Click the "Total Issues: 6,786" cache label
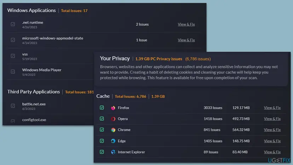This screenshot has height=165, width=293. pyautogui.click(x=131, y=97)
